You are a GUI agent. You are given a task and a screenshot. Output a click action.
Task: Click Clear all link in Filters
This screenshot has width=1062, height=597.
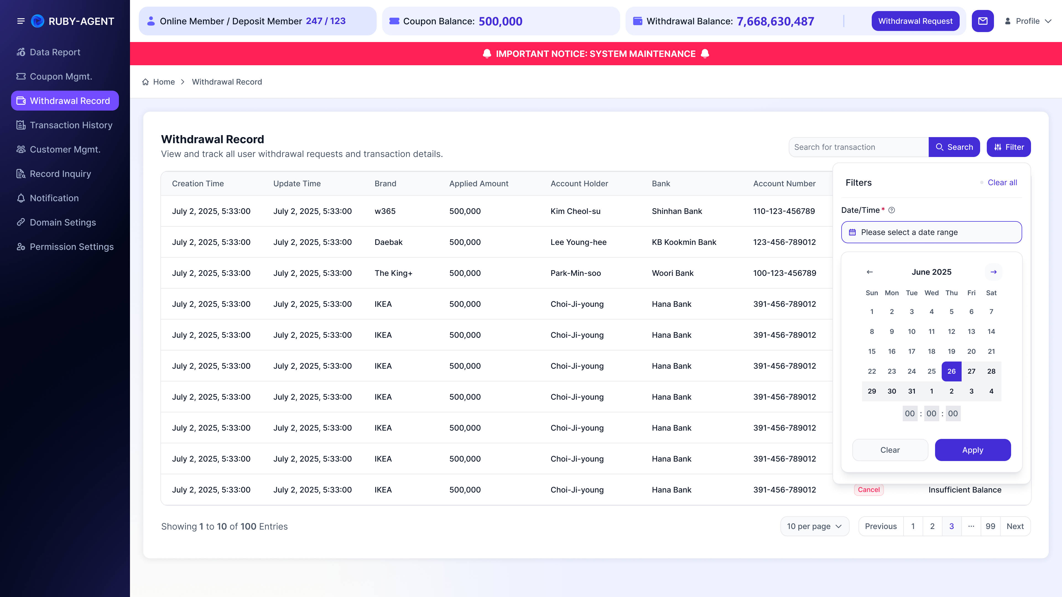1002,182
